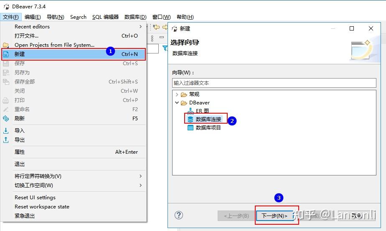The width and height of the screenshot is (386, 231).
Task: Collapse the DBeaver folder in wizard tree
Action: tap(177, 103)
